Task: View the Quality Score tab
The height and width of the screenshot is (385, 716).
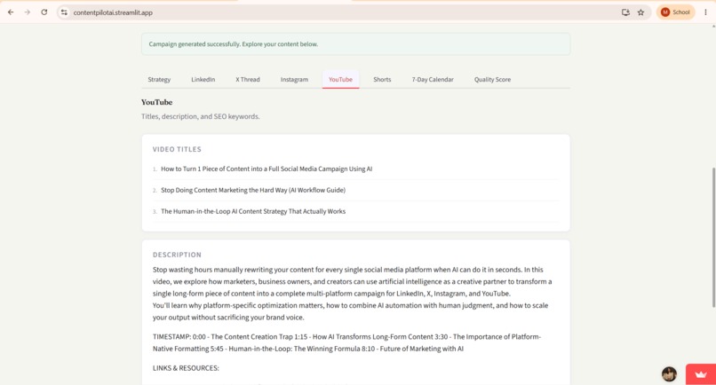Action: (492, 79)
